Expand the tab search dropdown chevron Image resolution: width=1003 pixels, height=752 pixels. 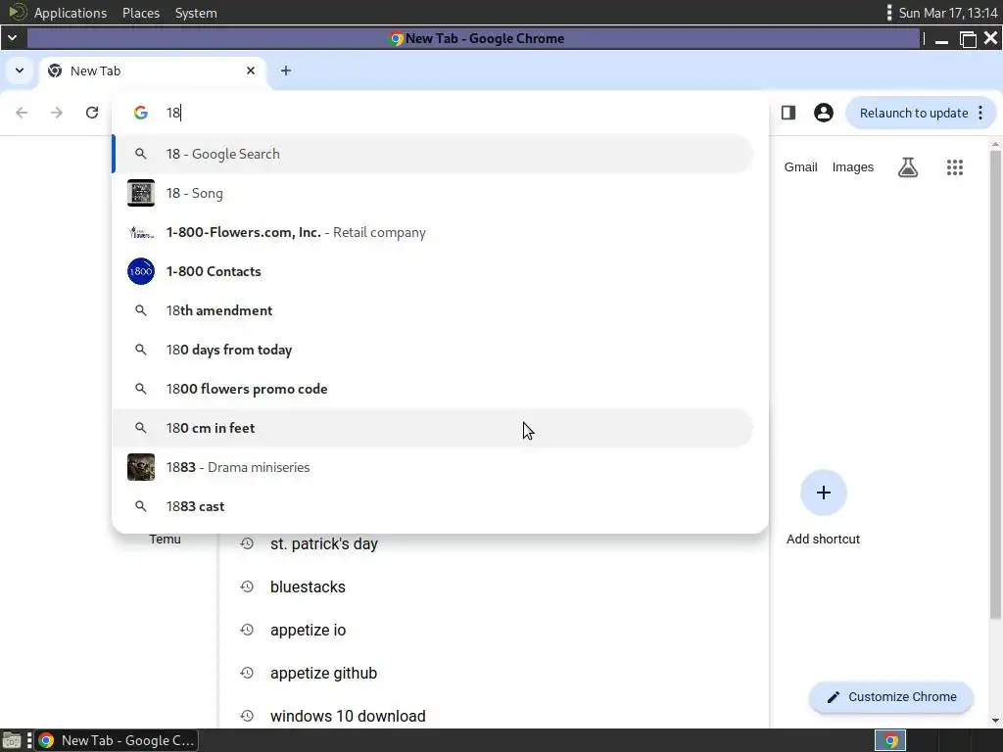point(20,70)
